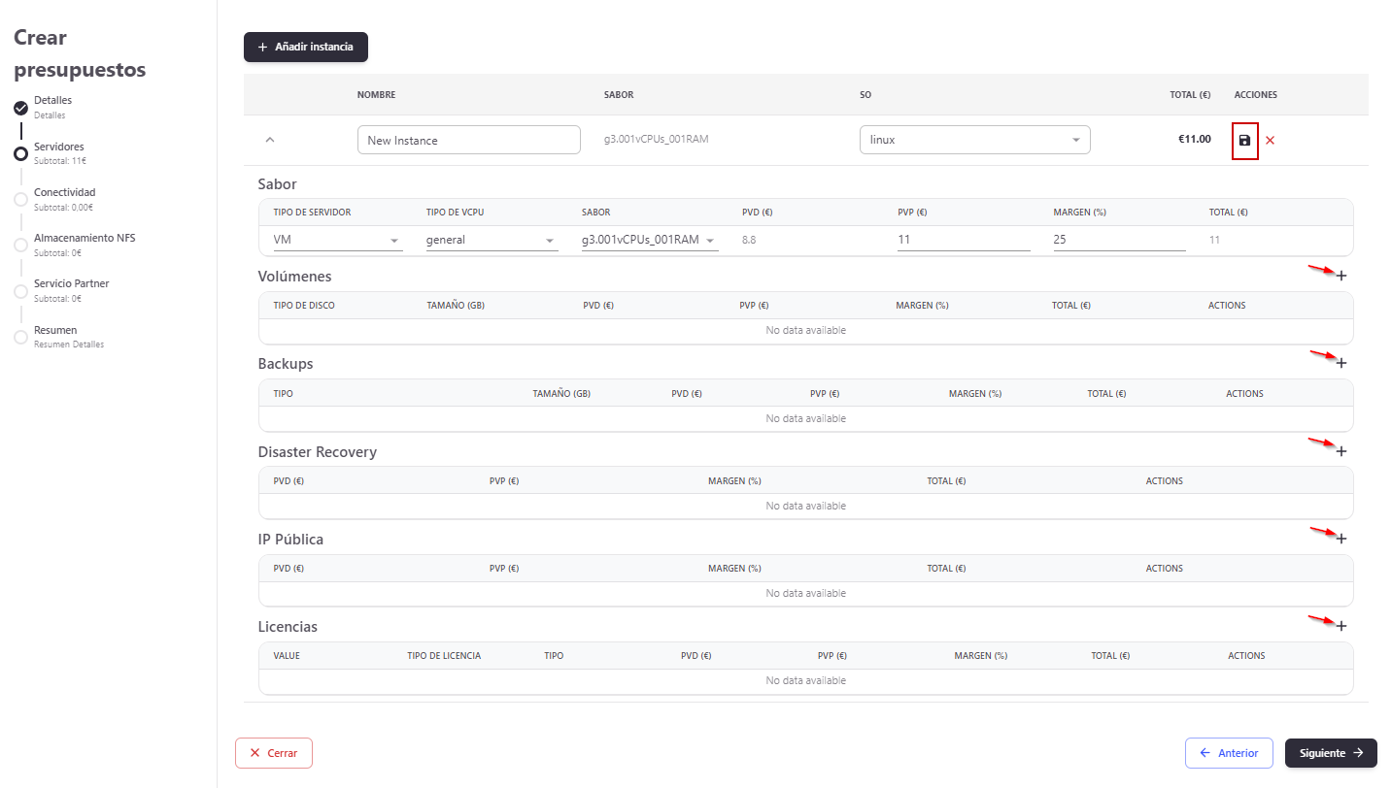Collapse the New Instance row chevron
Viewport: 1391px width, 788px height.
point(270,140)
